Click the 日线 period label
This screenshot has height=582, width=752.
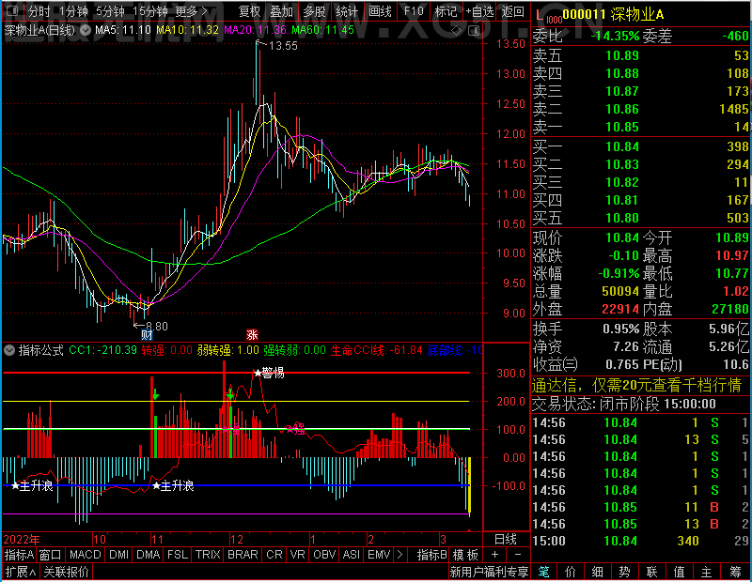pyautogui.click(x=506, y=540)
